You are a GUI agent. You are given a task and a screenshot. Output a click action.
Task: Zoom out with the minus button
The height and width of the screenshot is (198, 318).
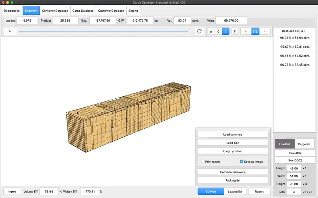click(x=265, y=32)
